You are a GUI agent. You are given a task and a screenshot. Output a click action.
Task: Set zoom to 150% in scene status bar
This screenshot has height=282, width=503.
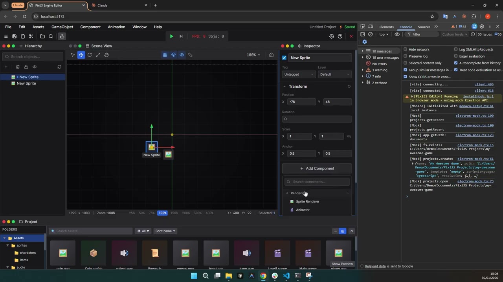tap(174, 213)
